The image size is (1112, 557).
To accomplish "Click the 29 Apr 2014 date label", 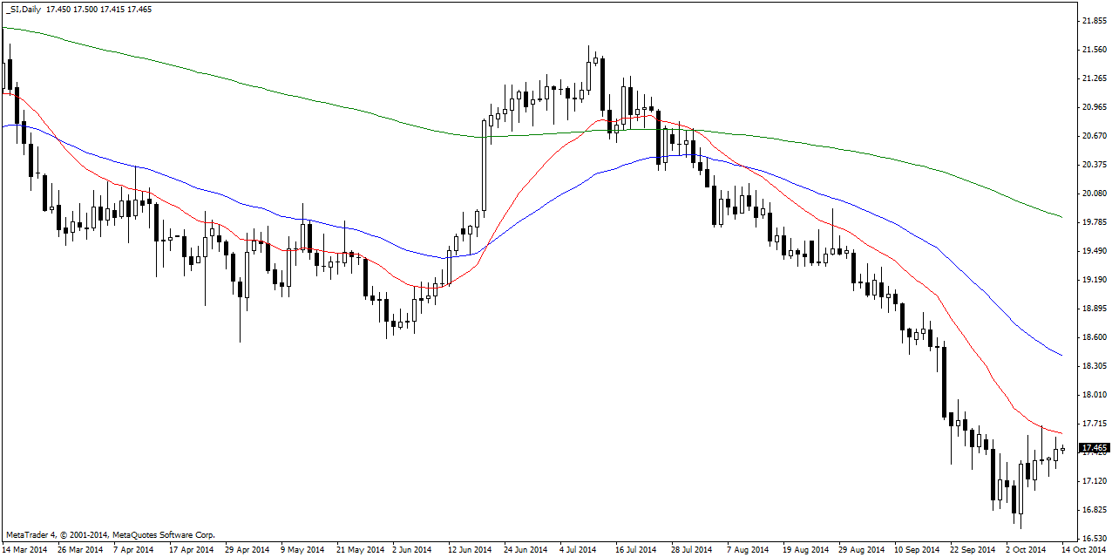I will tap(245, 550).
